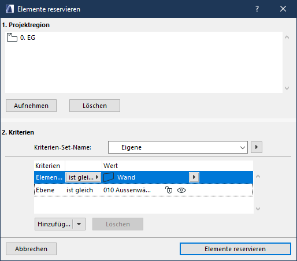Open the Wand value arrow popup
297x261 pixels.
click(194, 177)
